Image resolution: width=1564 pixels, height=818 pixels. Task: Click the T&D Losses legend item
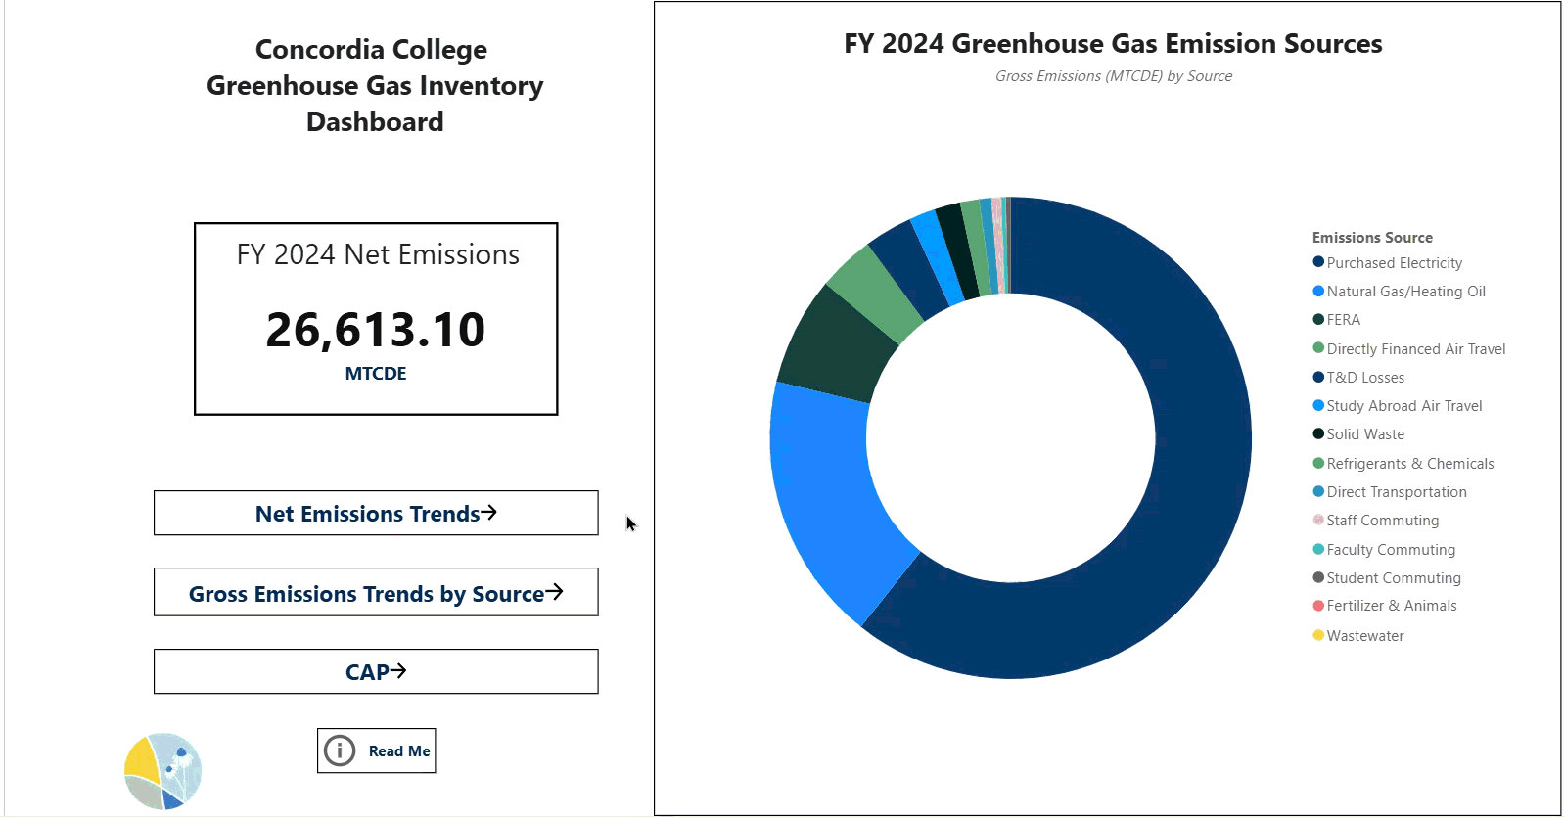(1364, 378)
